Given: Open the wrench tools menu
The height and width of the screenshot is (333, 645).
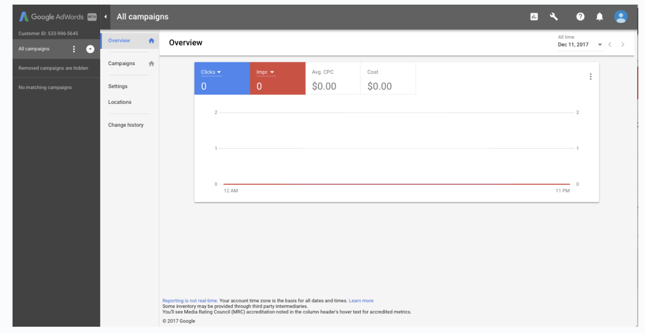Looking at the screenshot, I should [554, 17].
